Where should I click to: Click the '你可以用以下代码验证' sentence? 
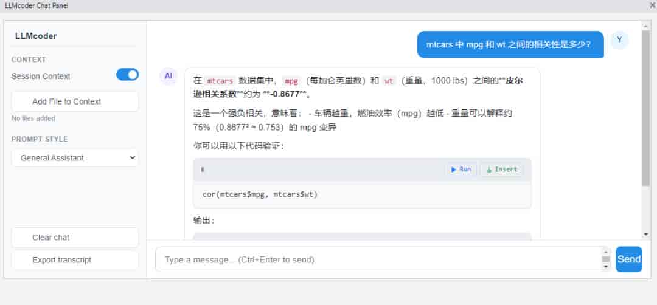(239, 146)
